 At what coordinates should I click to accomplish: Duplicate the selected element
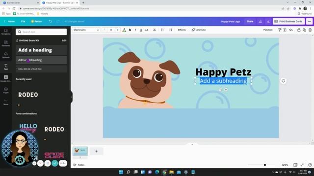coord(304,30)
